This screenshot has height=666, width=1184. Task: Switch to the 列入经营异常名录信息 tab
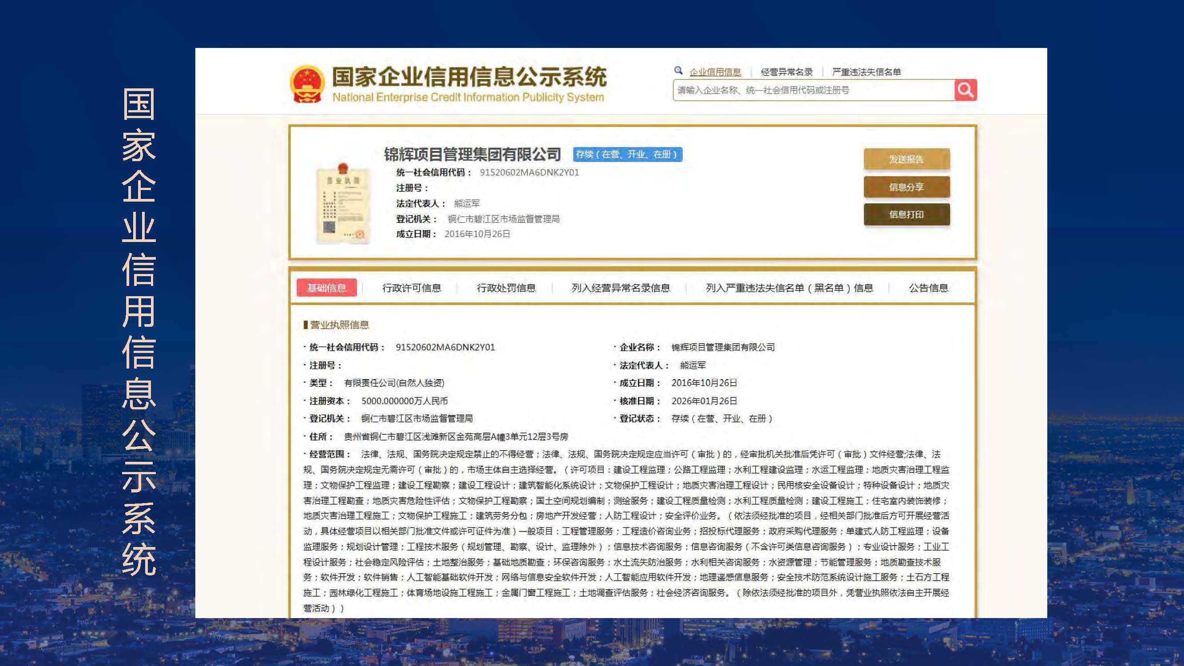coord(621,288)
